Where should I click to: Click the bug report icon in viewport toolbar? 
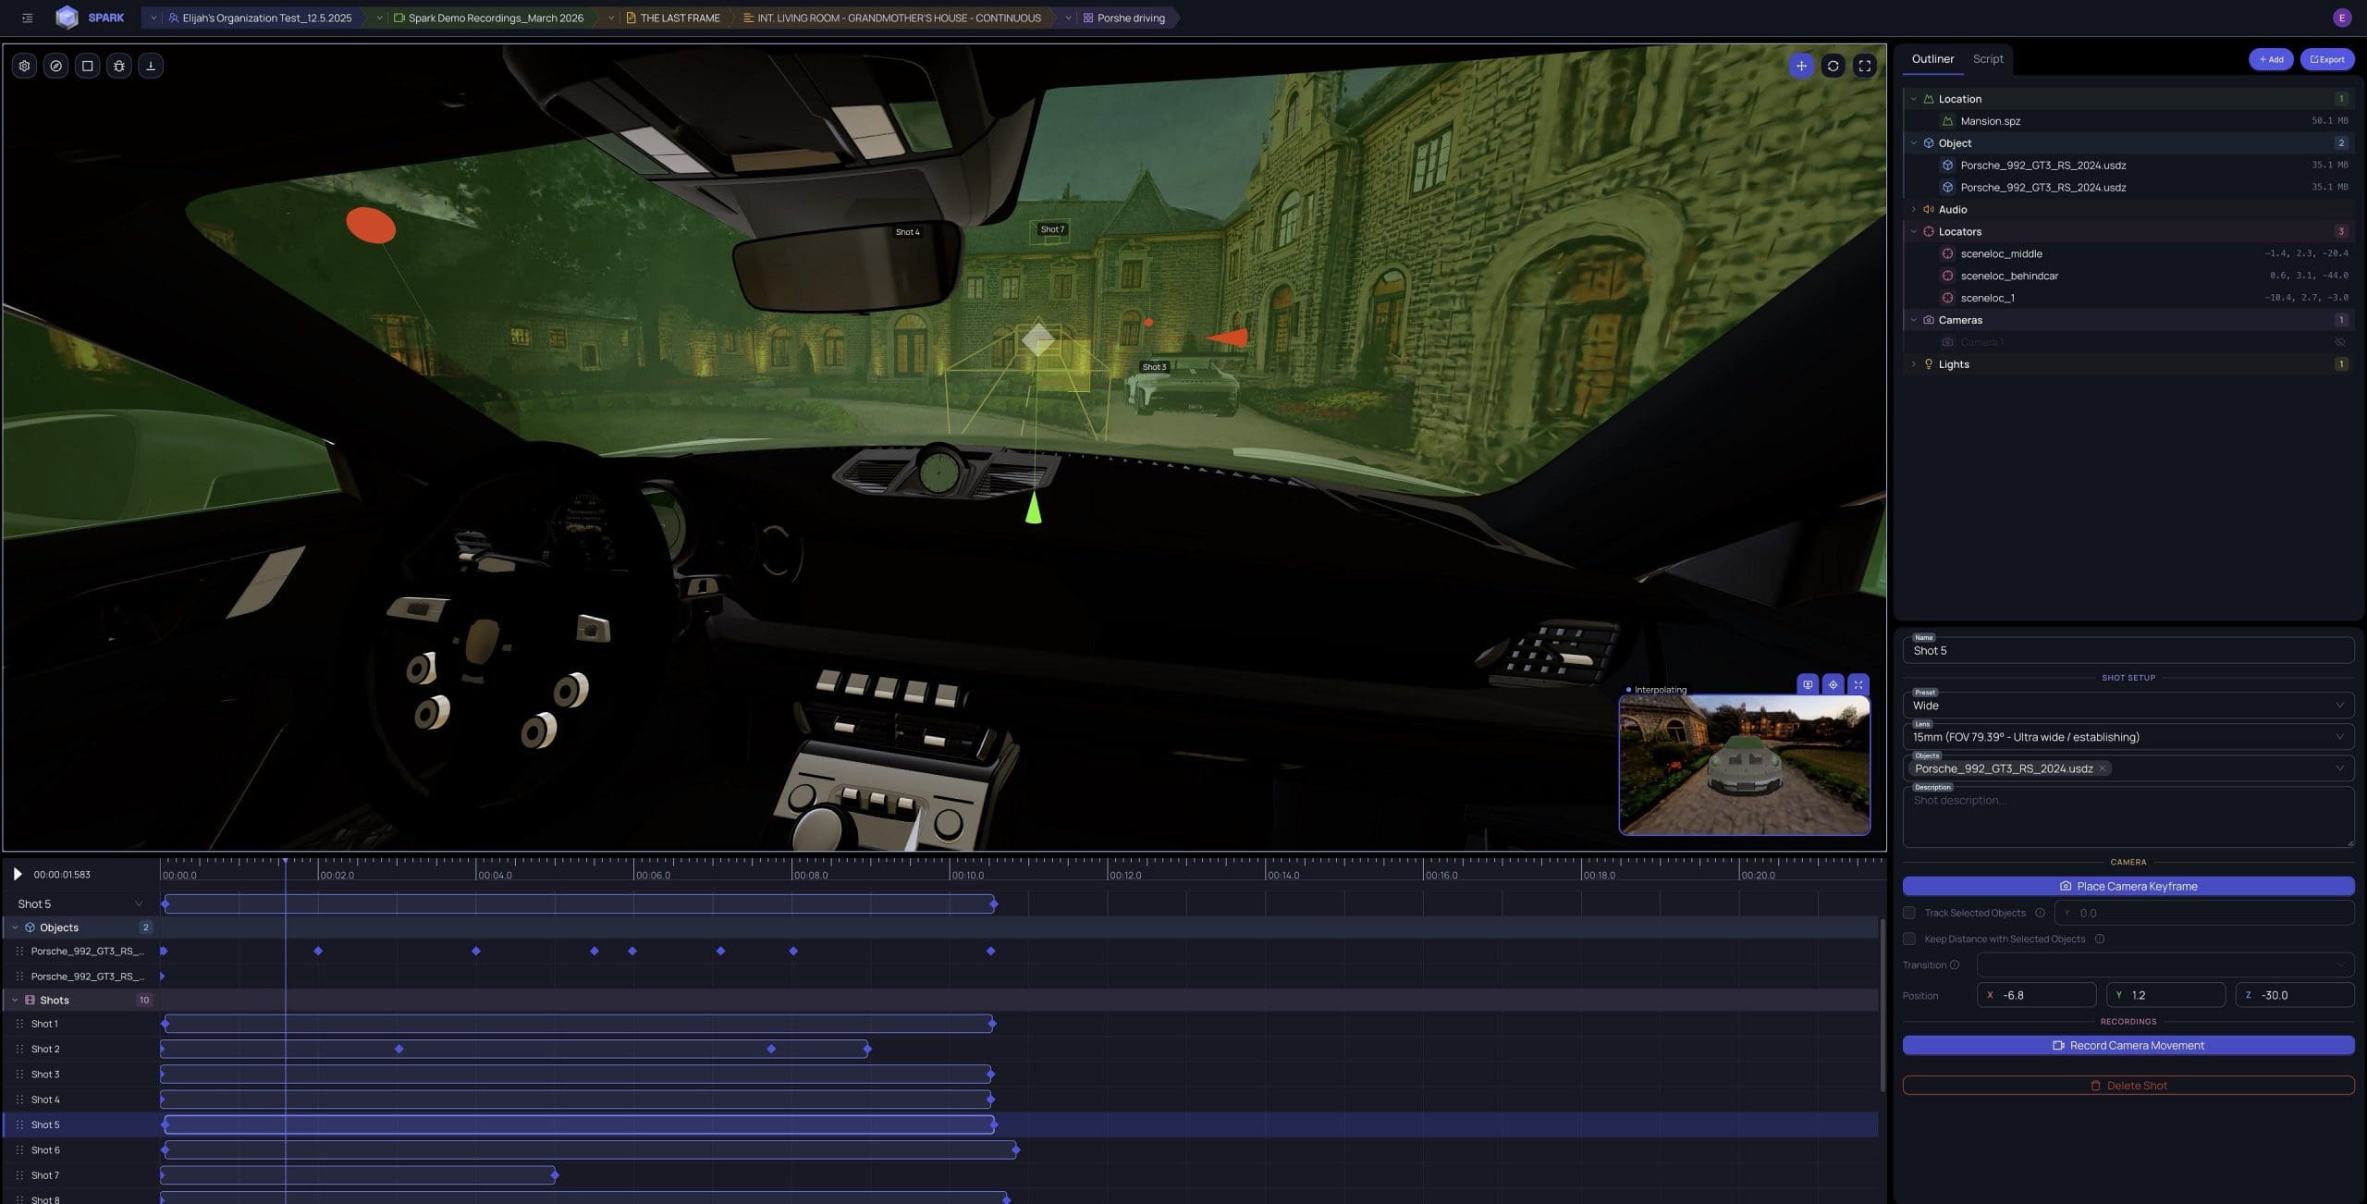119,66
